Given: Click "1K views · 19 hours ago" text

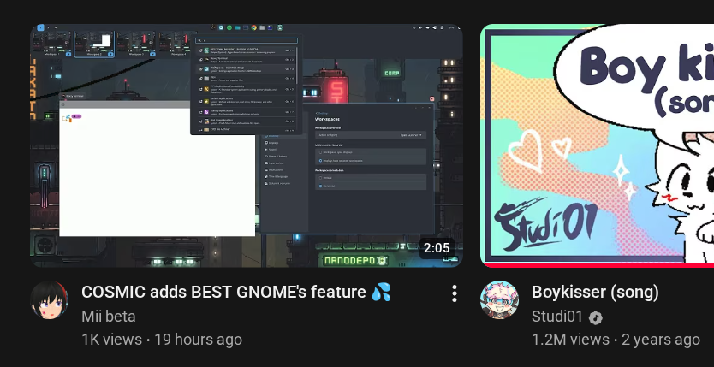Looking at the screenshot, I should 162,340.
